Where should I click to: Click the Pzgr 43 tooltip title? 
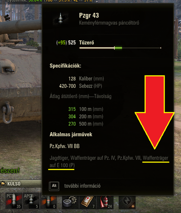pos(89,16)
